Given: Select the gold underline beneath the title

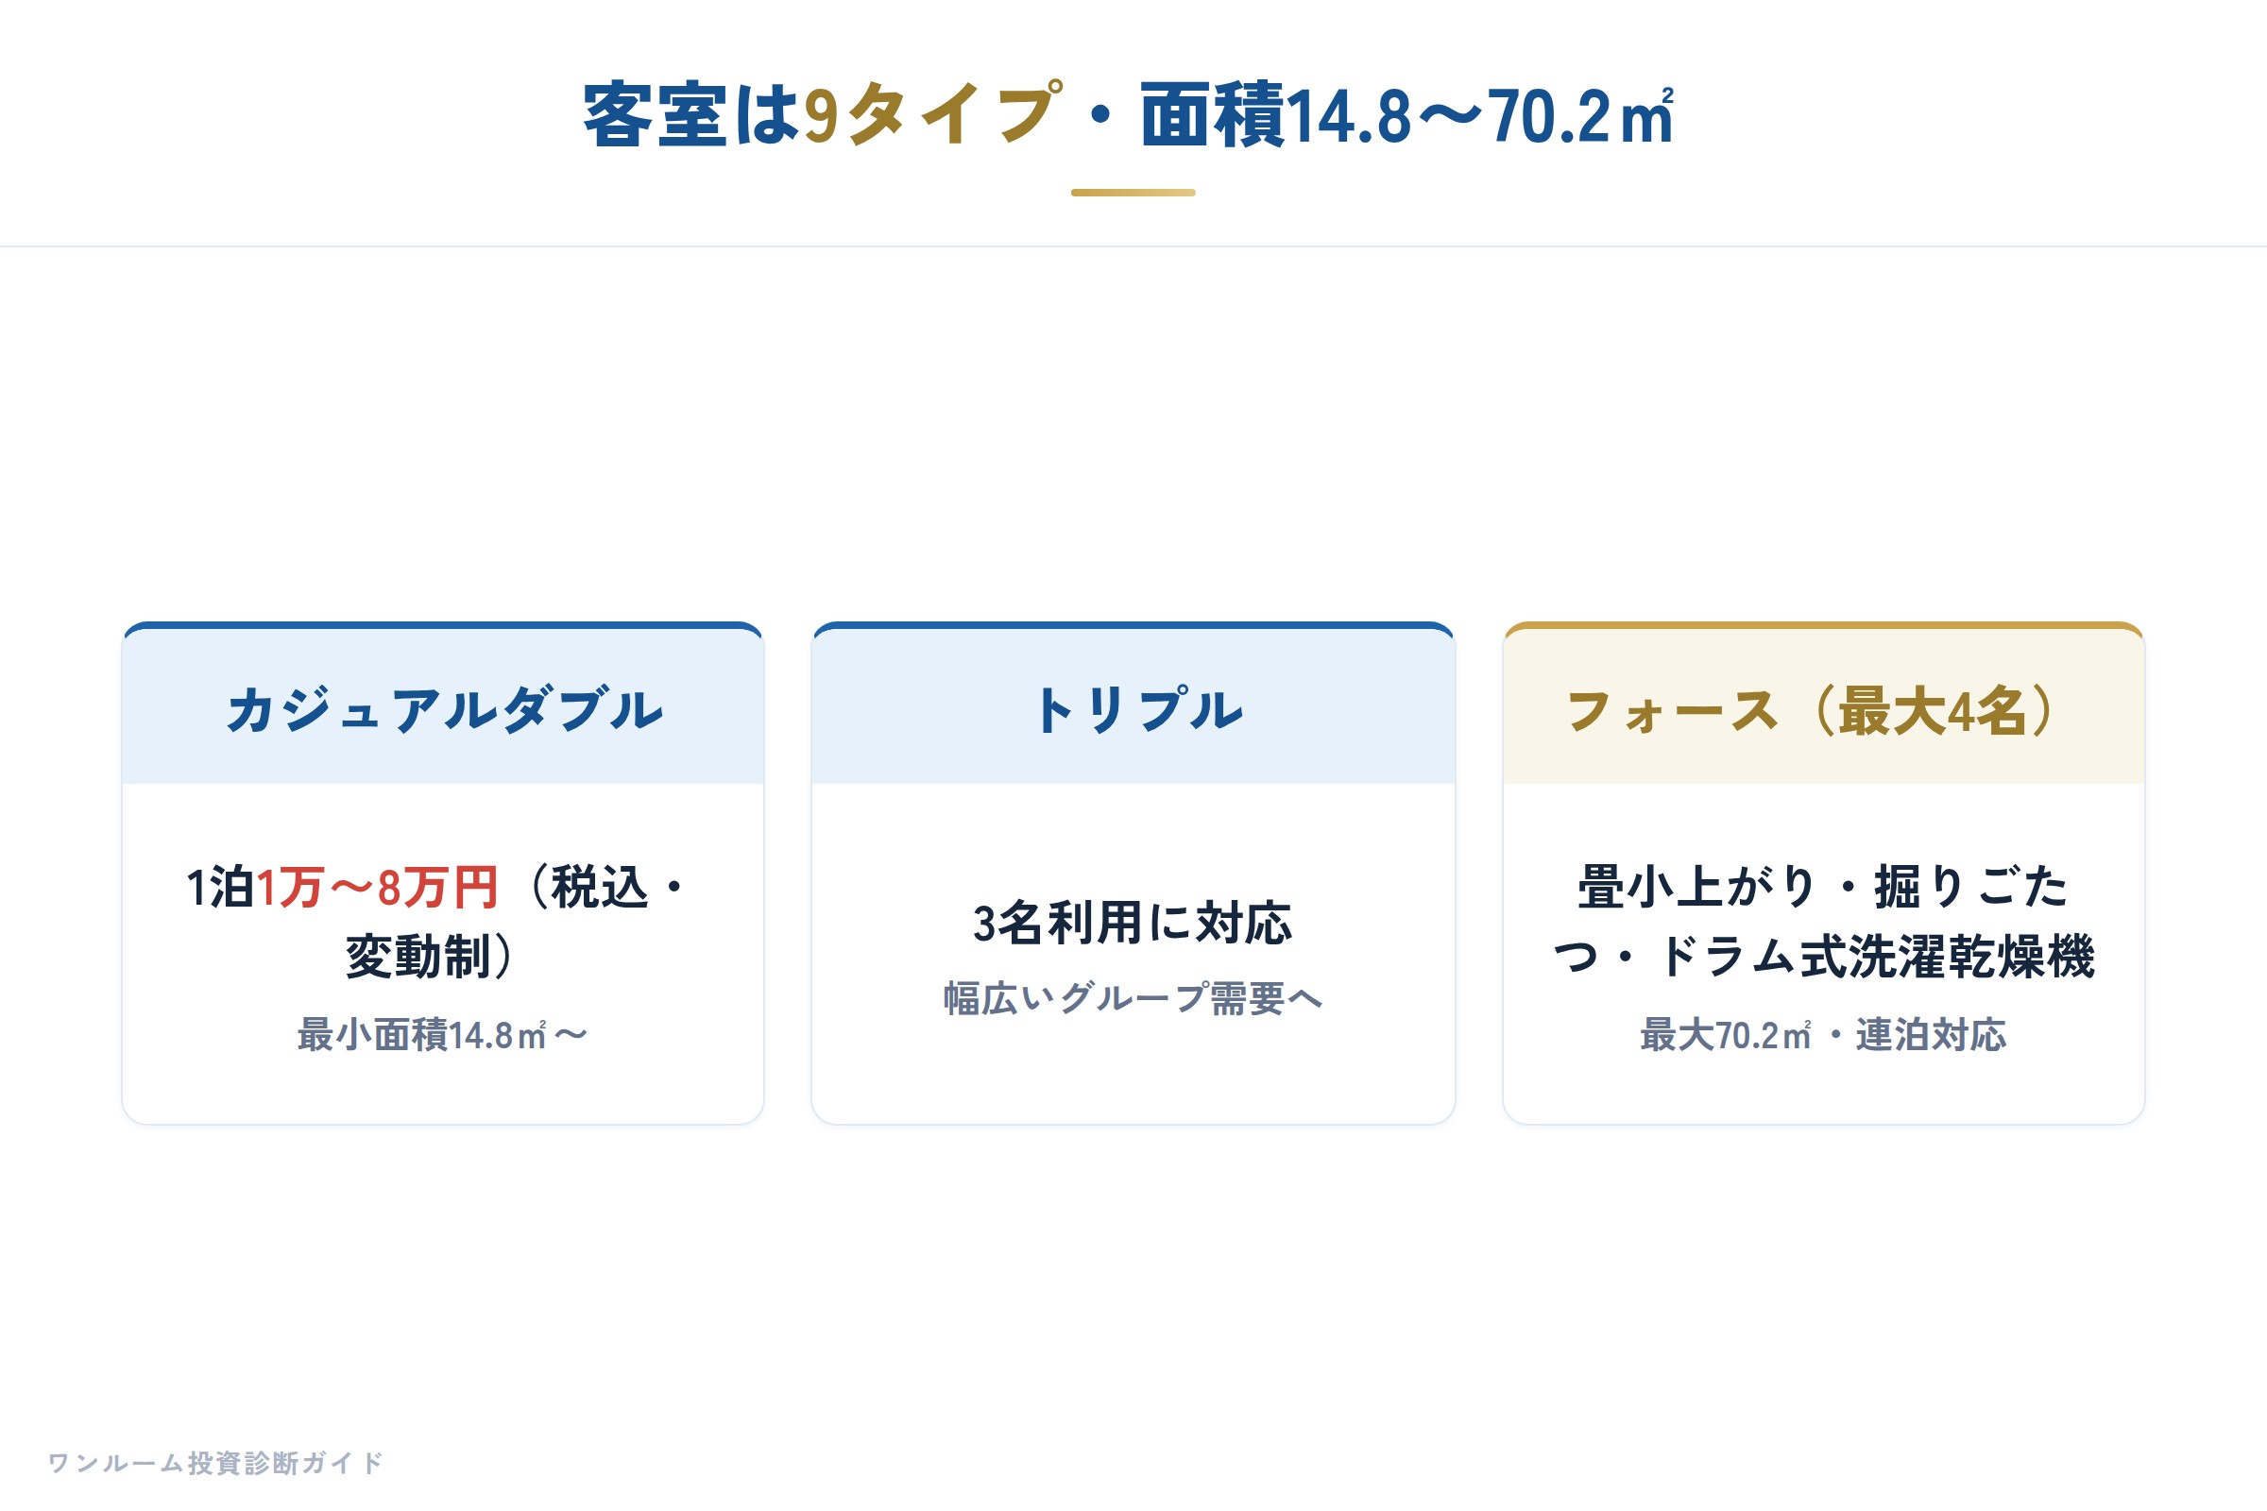Looking at the screenshot, I should [1133, 193].
